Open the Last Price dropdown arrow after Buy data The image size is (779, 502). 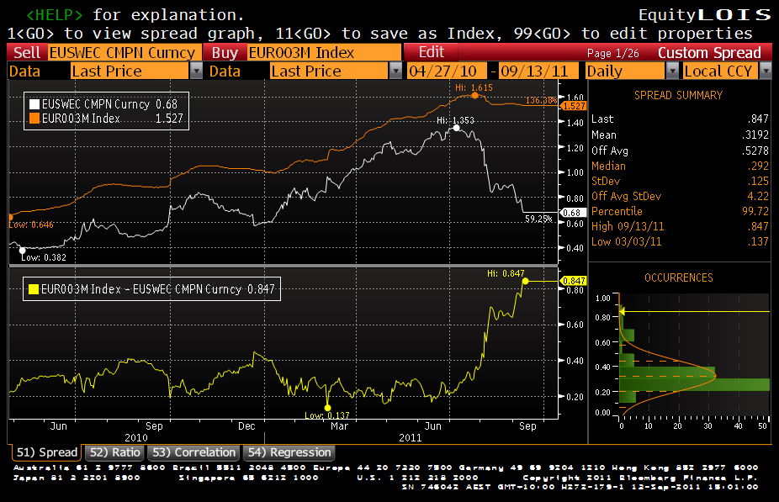pos(395,71)
